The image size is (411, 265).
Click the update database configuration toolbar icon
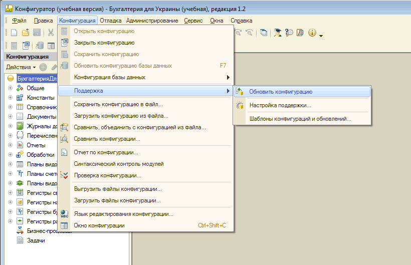(40, 46)
